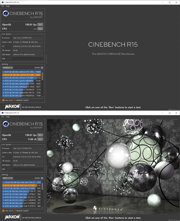The height and width of the screenshot is (221, 180).
Task: Select ranking row Intel Core i7-4900MQ 707
Action: [22, 200]
